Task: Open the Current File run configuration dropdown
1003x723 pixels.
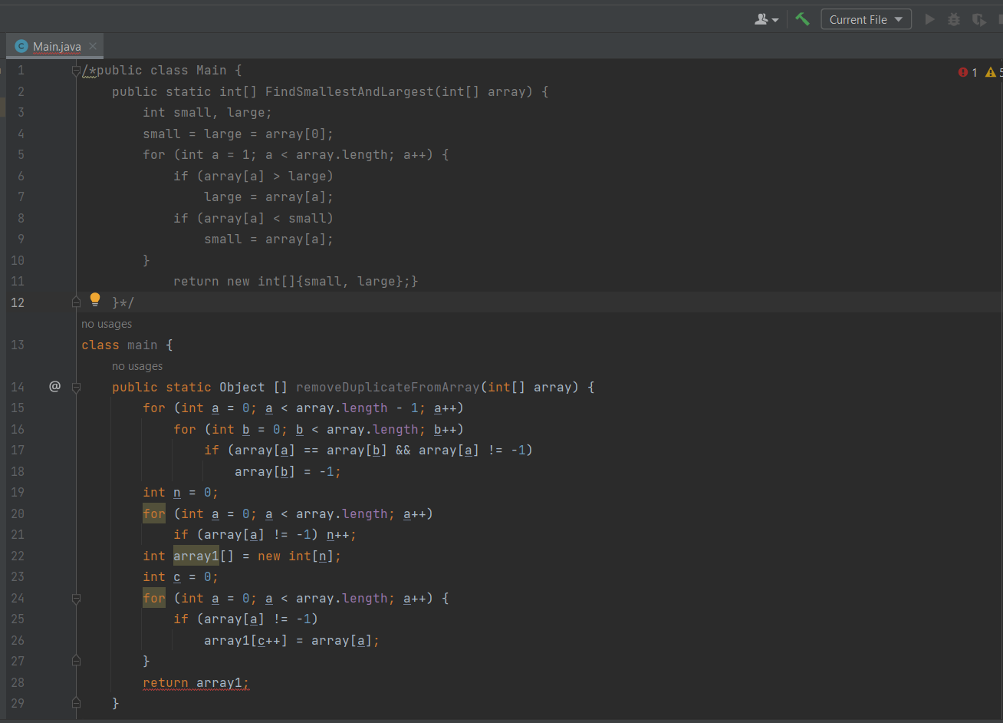Action: [866, 19]
